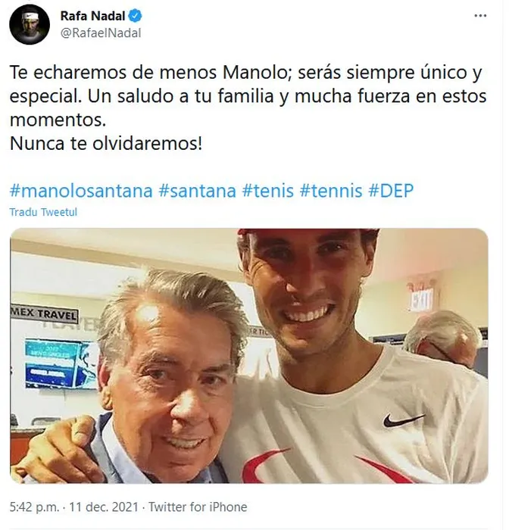Click the 'Nunca te olvidaremos!' line
This screenshot has width=509, height=530.
click(106, 143)
